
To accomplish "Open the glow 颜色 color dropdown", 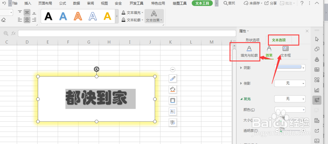I will click(x=290, y=109).
